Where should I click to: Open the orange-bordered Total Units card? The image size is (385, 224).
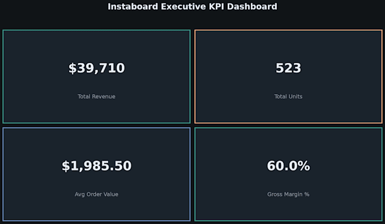pos(288,77)
